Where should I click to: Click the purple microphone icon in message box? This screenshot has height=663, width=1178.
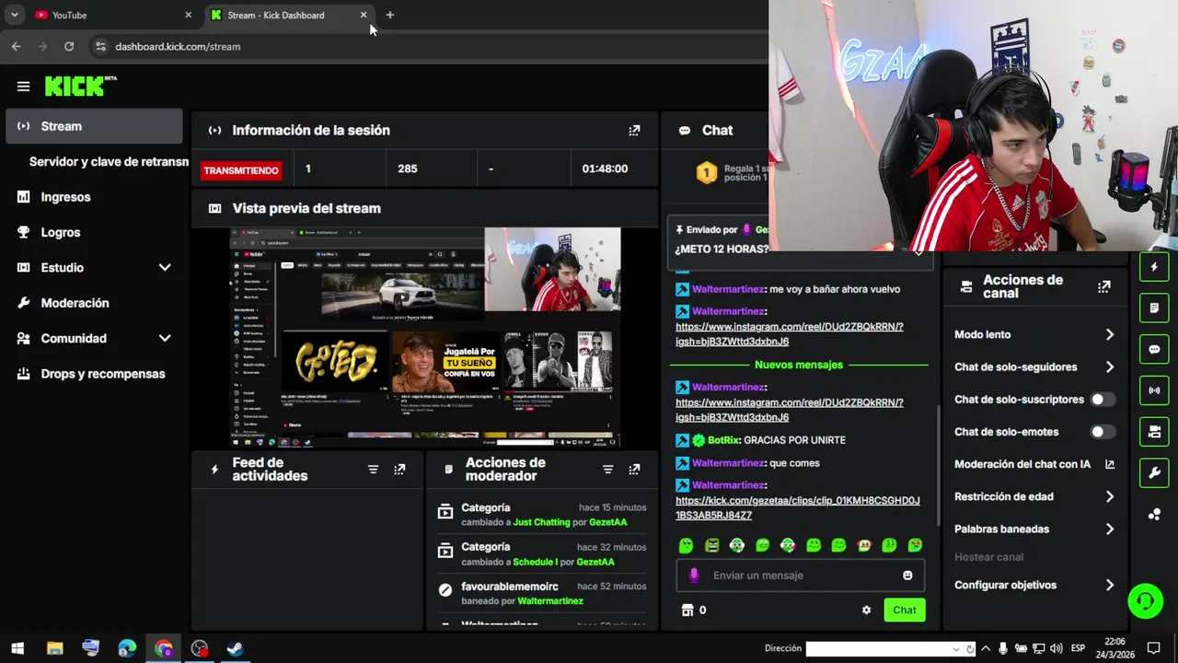pos(694,576)
